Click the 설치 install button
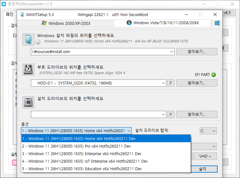Viewport: 240px width, 178px height. [204, 169]
